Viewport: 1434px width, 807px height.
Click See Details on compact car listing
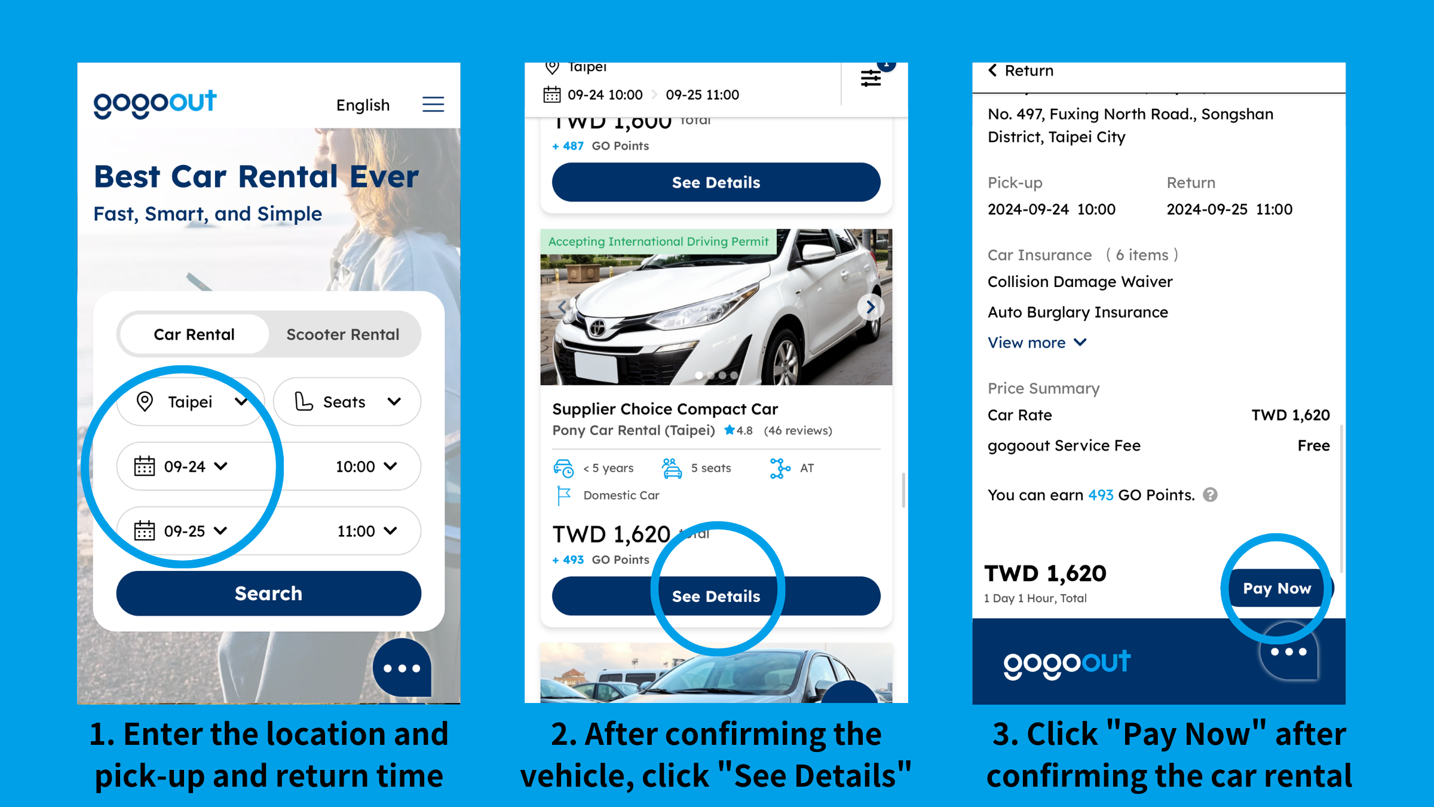(x=716, y=595)
